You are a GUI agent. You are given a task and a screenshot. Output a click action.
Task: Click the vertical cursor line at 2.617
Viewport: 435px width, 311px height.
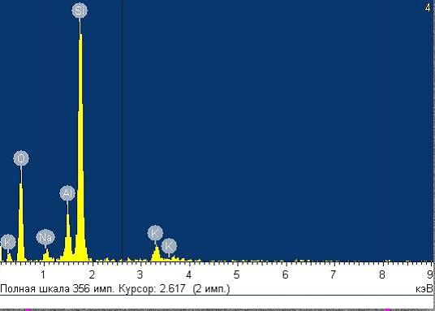coord(122,131)
